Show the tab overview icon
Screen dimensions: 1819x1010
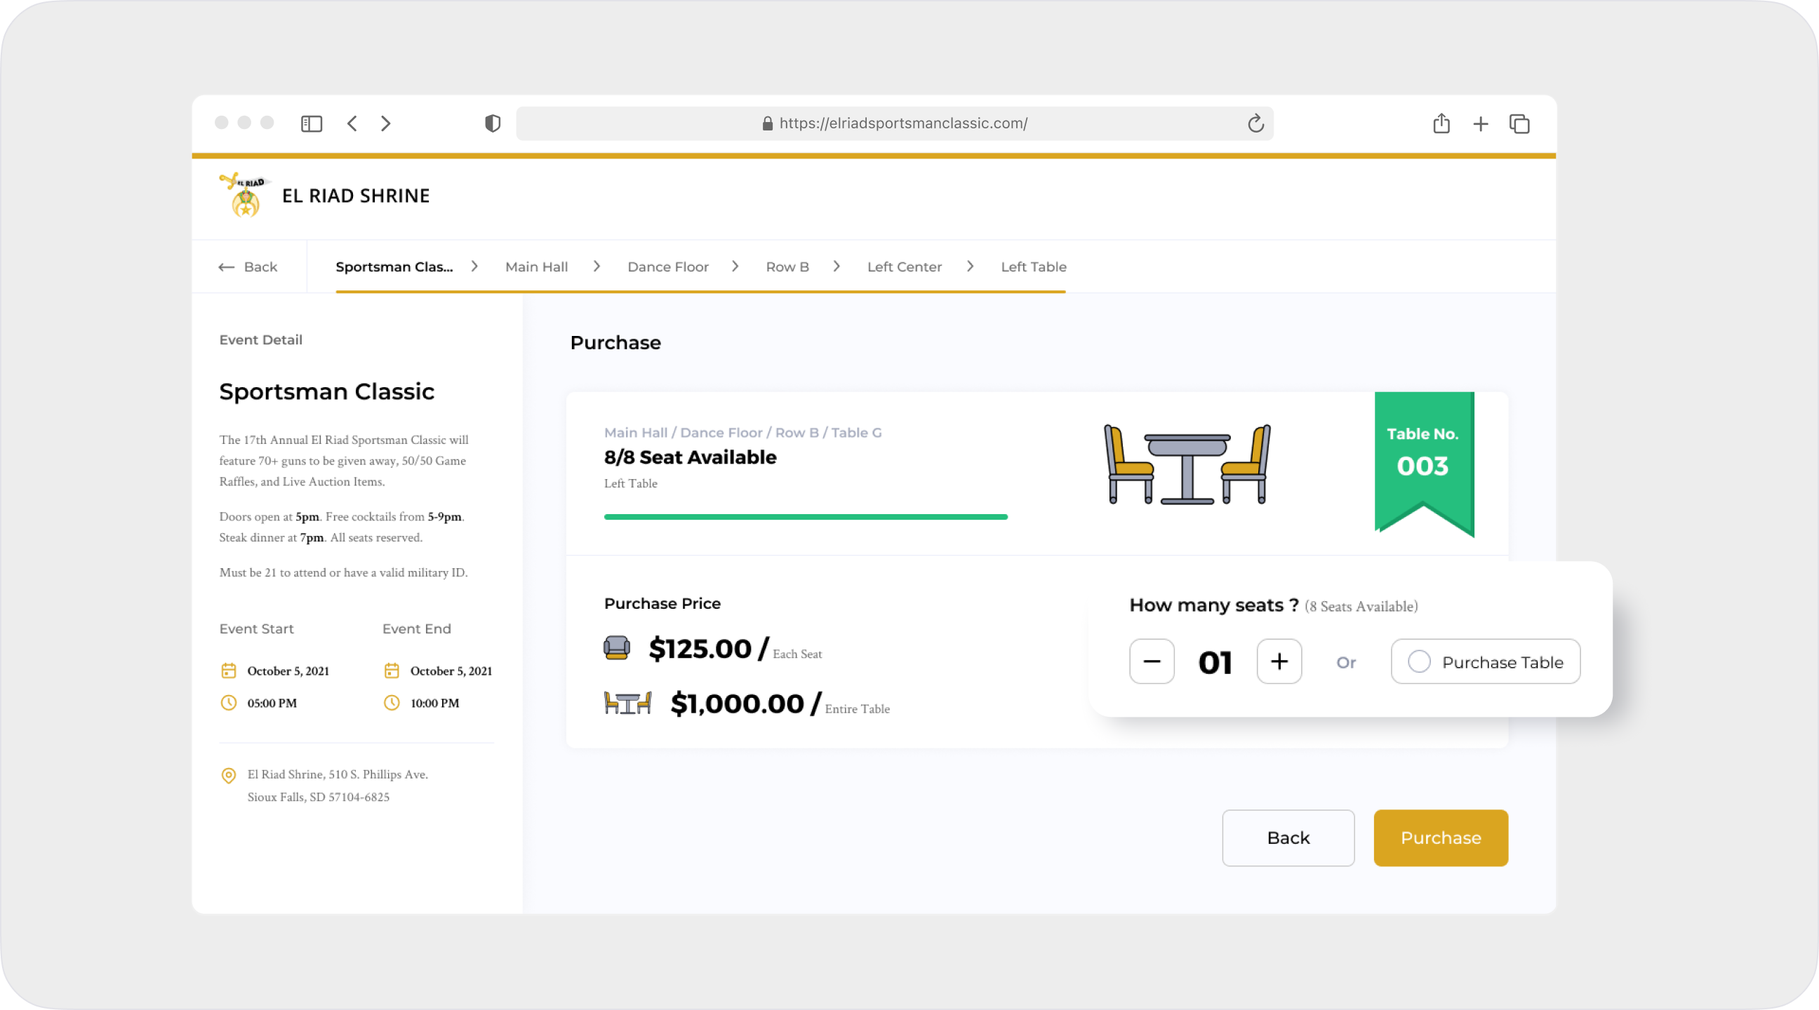pos(1519,123)
